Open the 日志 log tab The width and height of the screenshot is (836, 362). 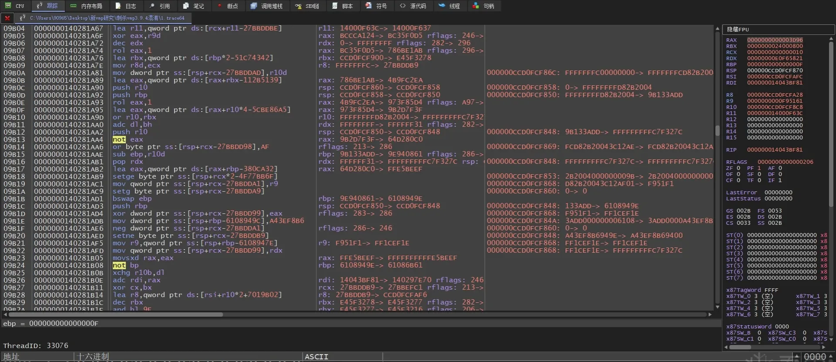126,6
